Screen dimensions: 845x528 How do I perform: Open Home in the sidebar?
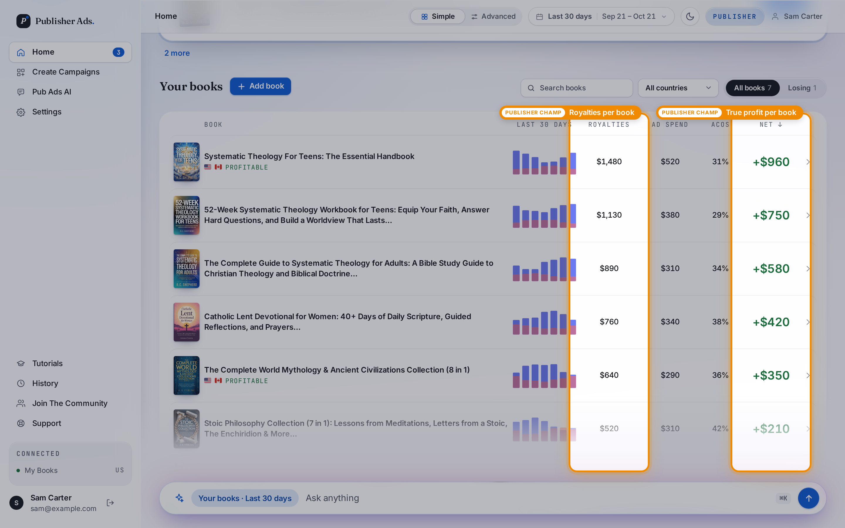coord(70,52)
